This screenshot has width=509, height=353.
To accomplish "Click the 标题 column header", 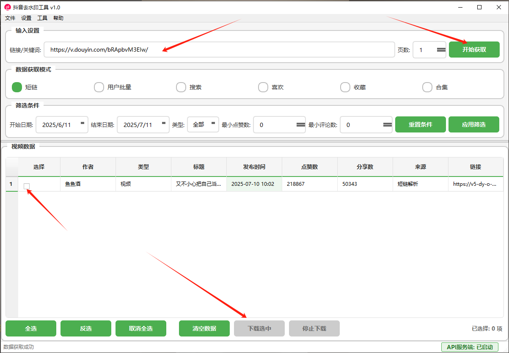I will click(x=199, y=167).
